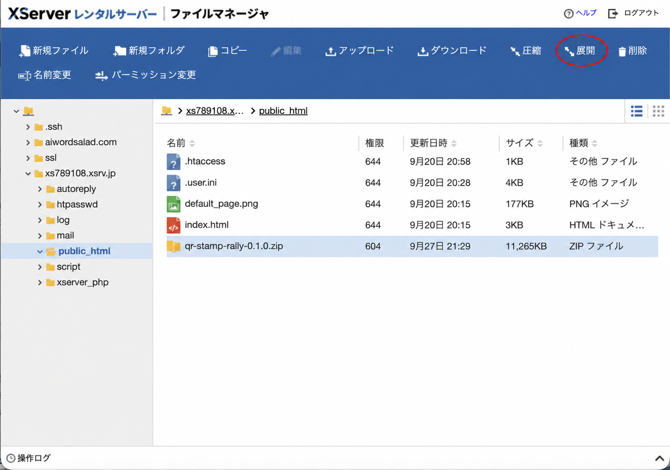The width and height of the screenshot is (670, 470).
Task: Change permissions via パーミッション変更
Action: tap(146, 75)
